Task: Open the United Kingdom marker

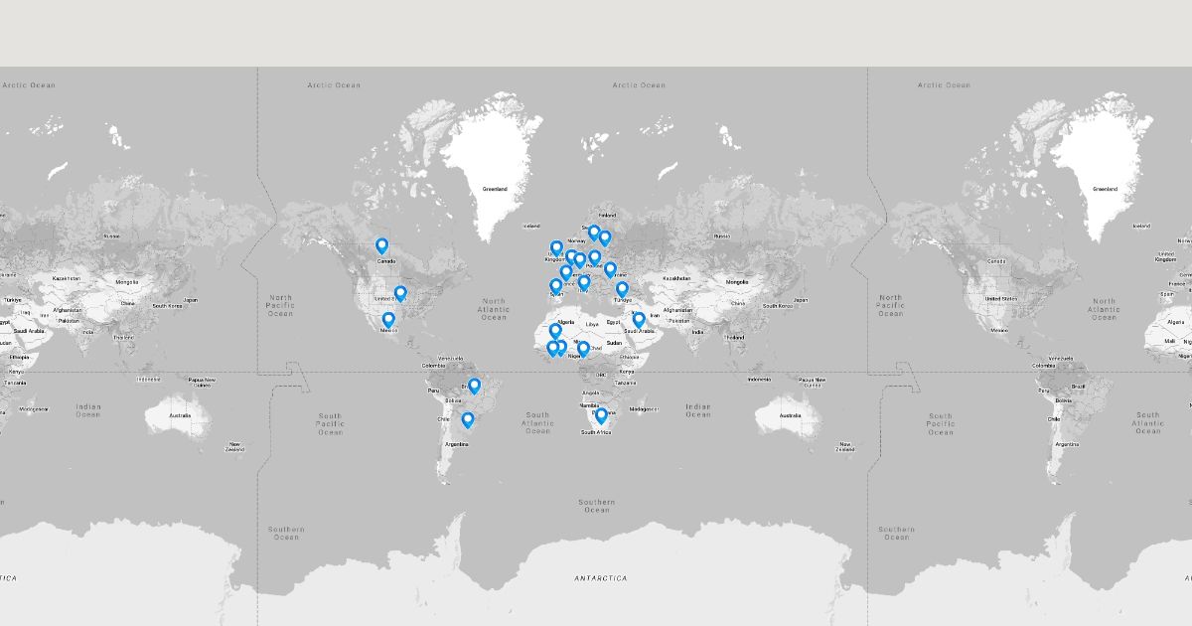Action: pyautogui.click(x=556, y=247)
